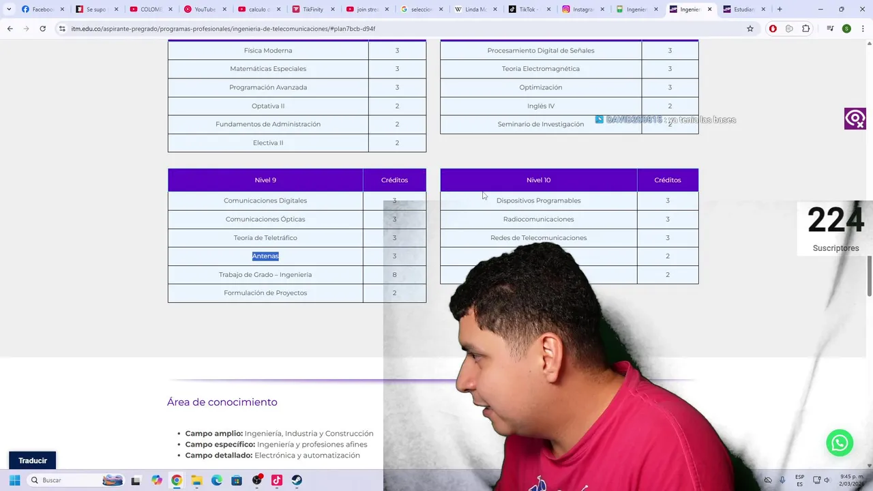The width and height of the screenshot is (873, 491).
Task: Click the Traducir button
Action: coord(33,460)
